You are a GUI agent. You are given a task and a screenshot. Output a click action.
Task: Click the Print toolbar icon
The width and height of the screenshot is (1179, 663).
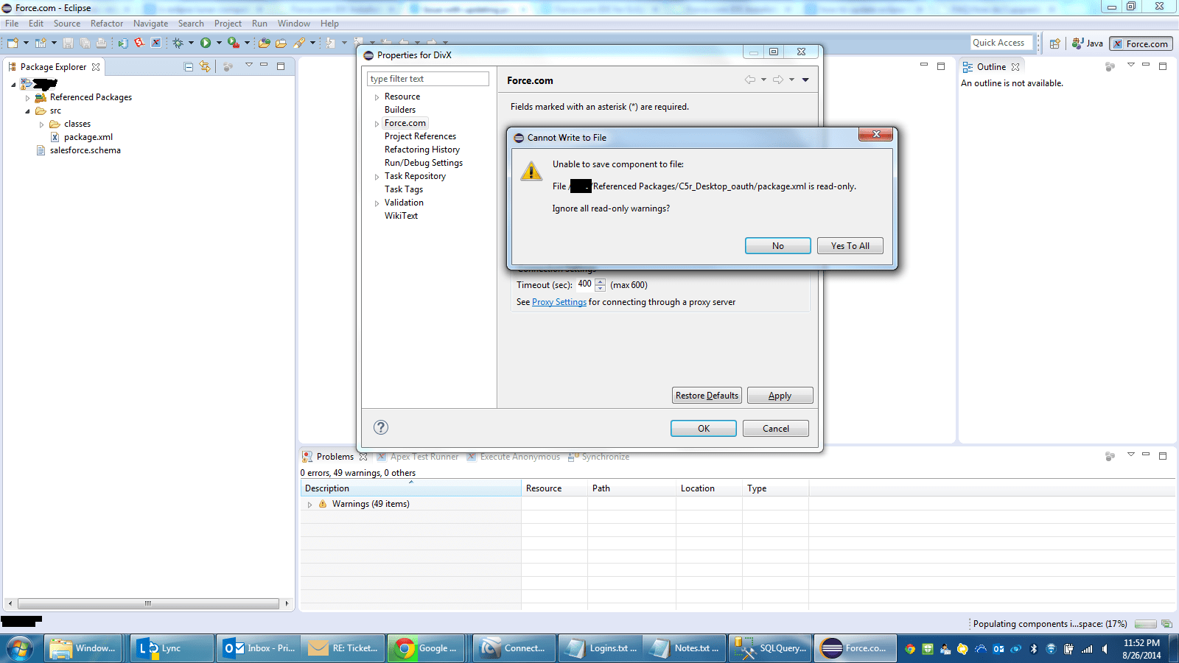(101, 43)
